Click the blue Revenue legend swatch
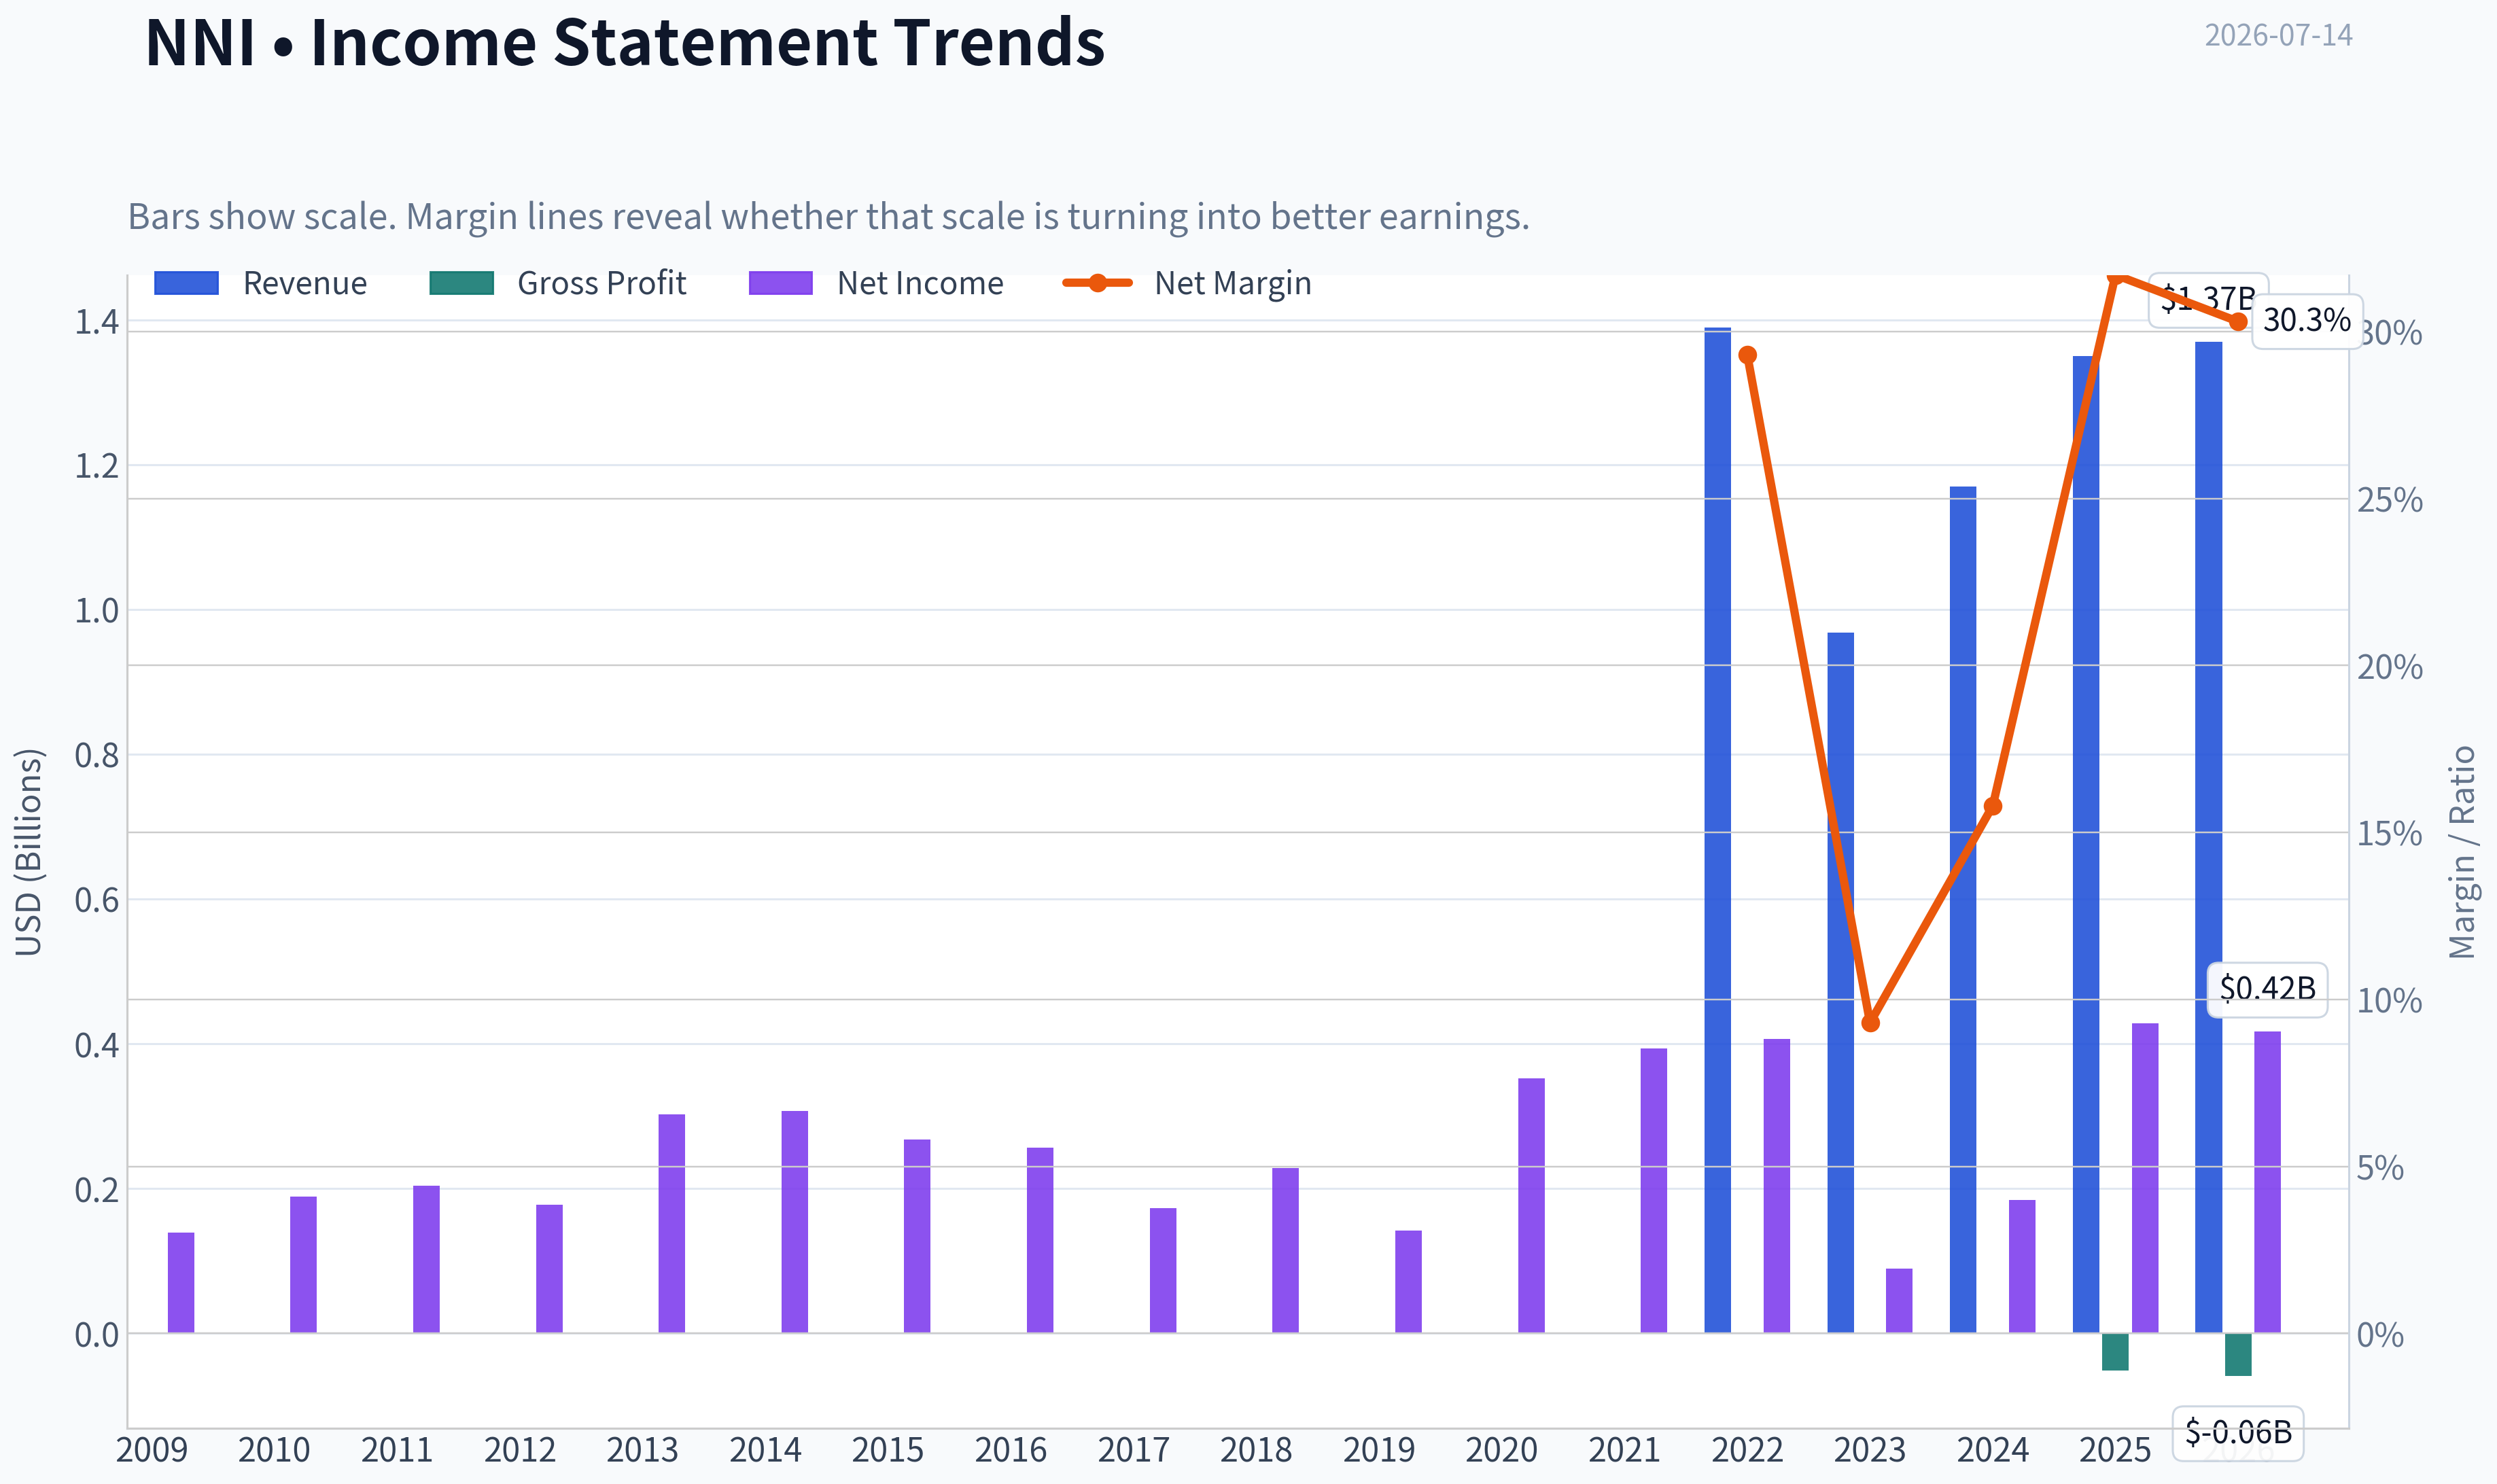This screenshot has width=2497, height=1484. click(x=186, y=283)
